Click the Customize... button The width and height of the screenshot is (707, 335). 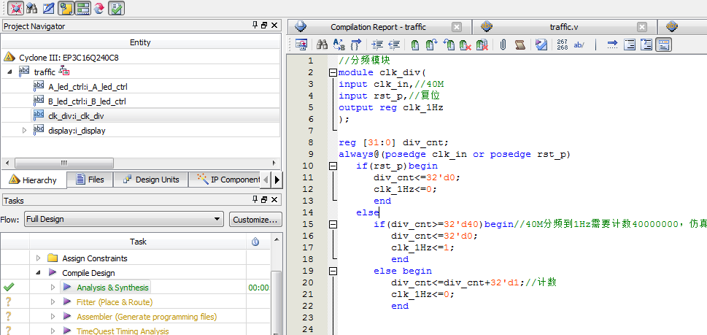[x=255, y=219]
